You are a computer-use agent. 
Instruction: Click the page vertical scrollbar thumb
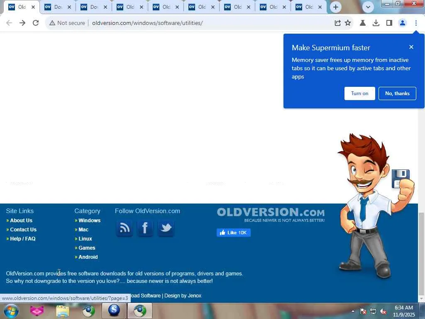pyautogui.click(x=421, y=253)
